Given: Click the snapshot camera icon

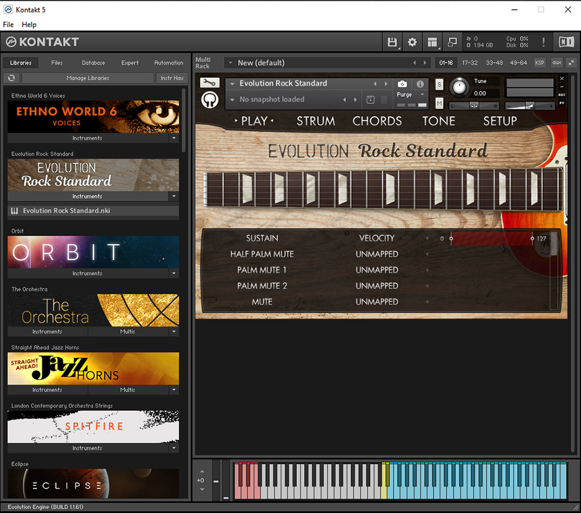Looking at the screenshot, I should click(x=402, y=84).
